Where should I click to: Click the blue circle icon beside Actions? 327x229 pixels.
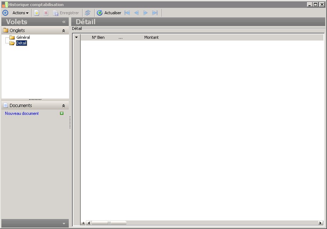pyautogui.click(x=5, y=13)
